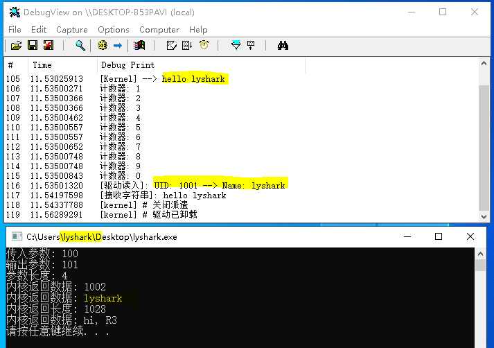Toggle the Capture magnifier toolbar icon
494x348 pixels.
coord(80,46)
